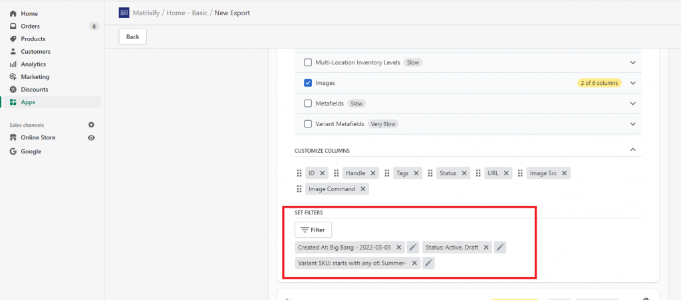
Task: Edit the Created At filter with pencil icon
Action: tap(413, 248)
